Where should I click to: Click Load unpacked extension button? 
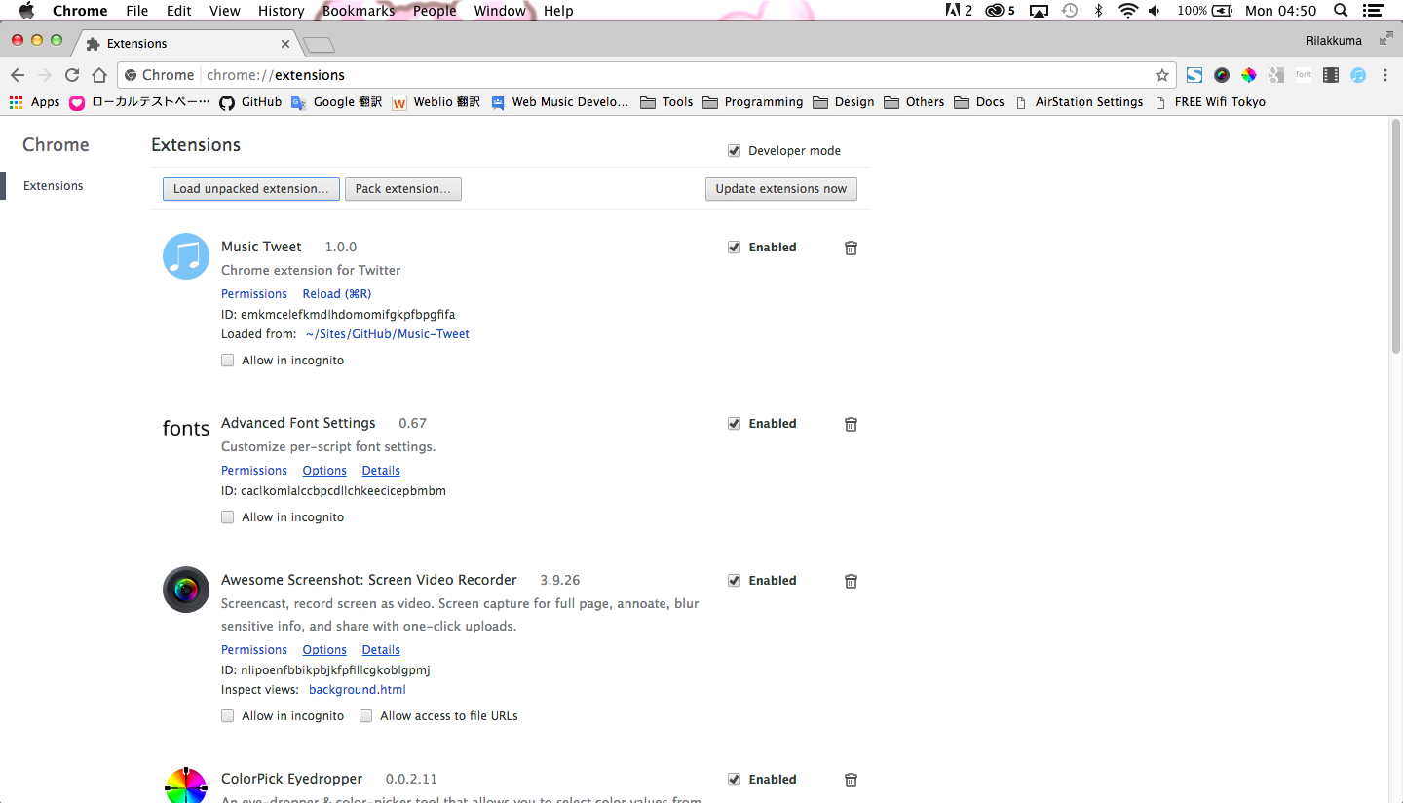pyautogui.click(x=251, y=189)
